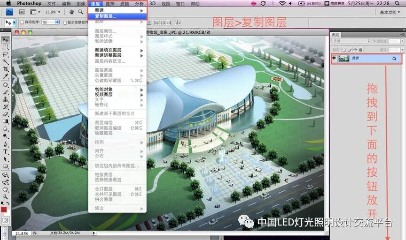Toggle the 显示变换控件 checkbox
Screen dimensions: 406x240
(65, 22)
